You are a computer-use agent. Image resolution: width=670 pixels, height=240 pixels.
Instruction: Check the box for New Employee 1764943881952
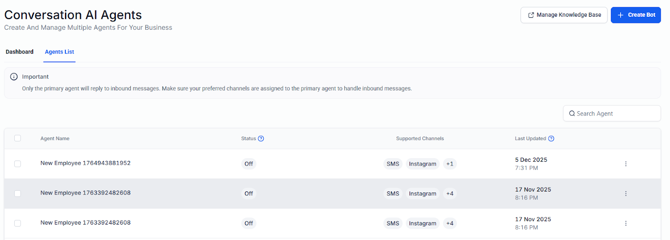pos(18,164)
